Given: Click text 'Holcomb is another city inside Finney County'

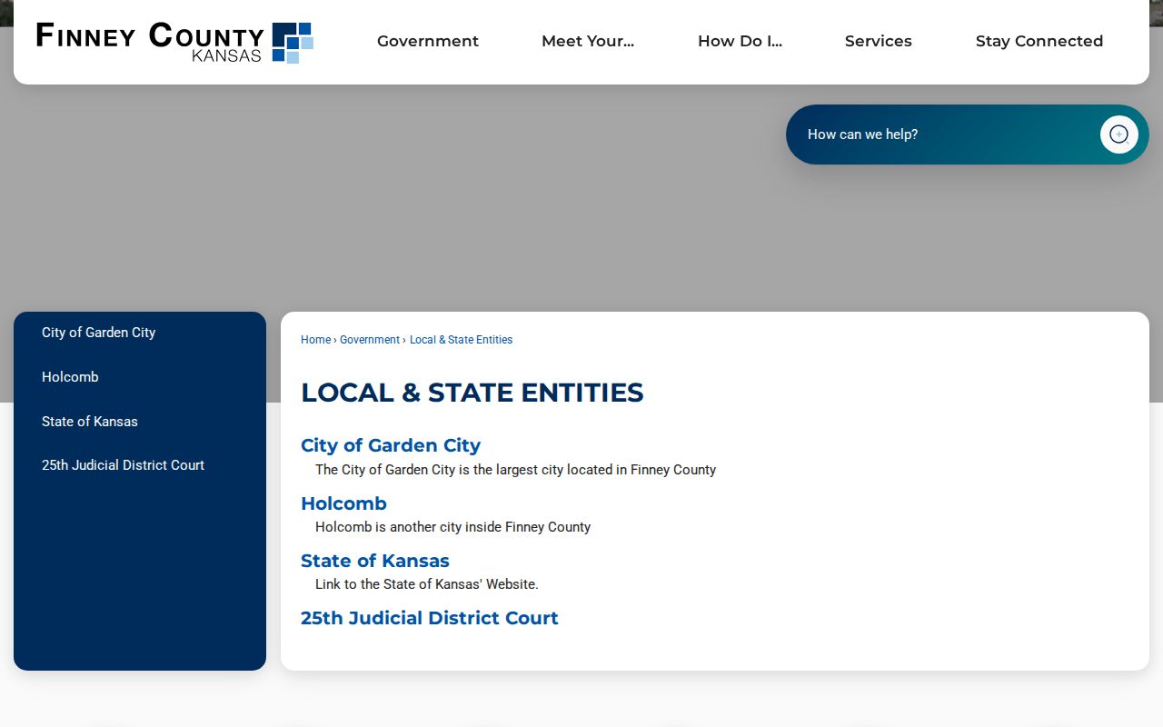Looking at the screenshot, I should pos(452,527).
